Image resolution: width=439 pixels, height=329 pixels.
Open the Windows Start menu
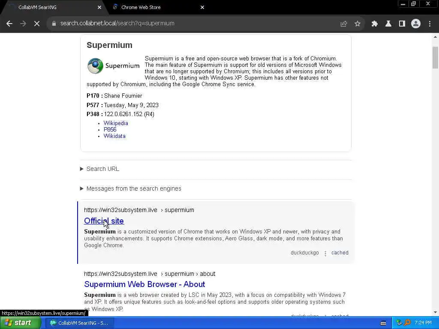coord(20,323)
